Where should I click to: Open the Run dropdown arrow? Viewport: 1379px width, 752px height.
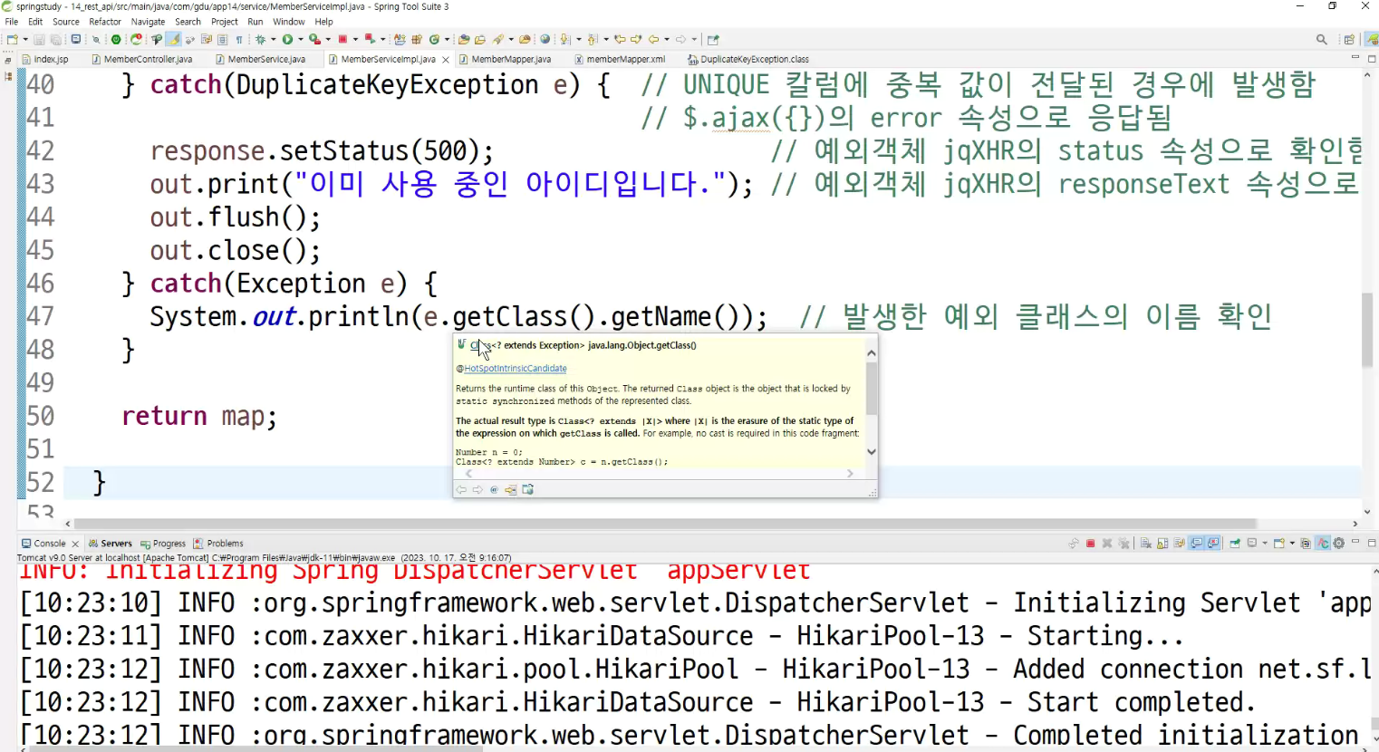(x=301, y=40)
